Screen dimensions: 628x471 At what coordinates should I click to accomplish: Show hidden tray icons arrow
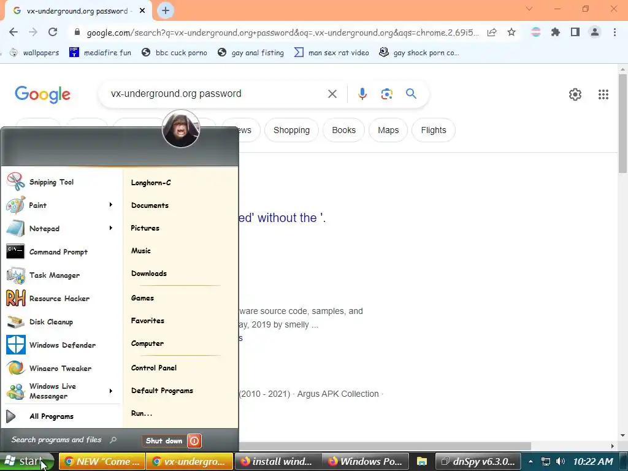530,461
